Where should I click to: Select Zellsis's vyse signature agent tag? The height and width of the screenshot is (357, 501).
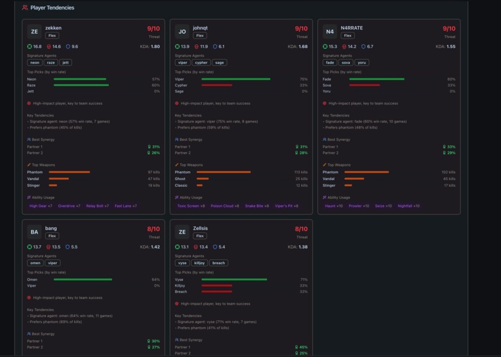click(x=182, y=263)
